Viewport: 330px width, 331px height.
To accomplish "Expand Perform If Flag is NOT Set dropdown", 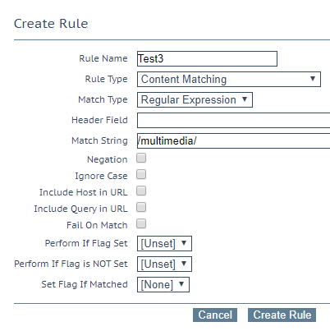I will pos(164,264).
